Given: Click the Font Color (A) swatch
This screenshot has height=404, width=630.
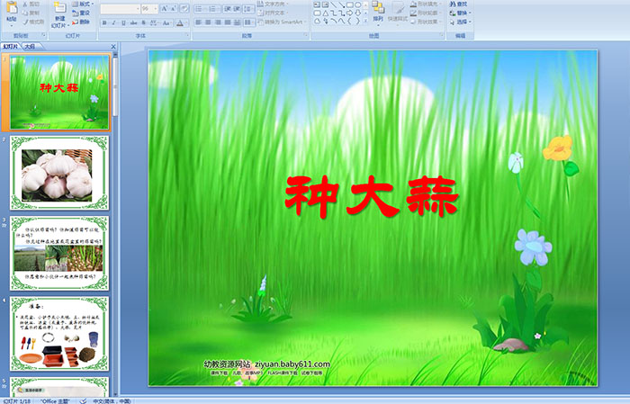Looking at the screenshot, I should (x=180, y=22).
